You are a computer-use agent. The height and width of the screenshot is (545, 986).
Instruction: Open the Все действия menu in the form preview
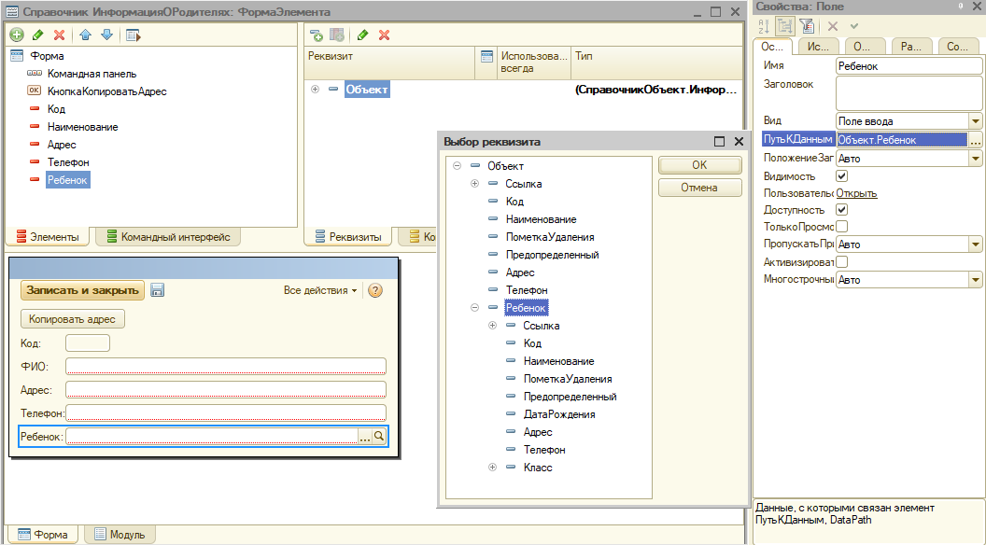(320, 290)
